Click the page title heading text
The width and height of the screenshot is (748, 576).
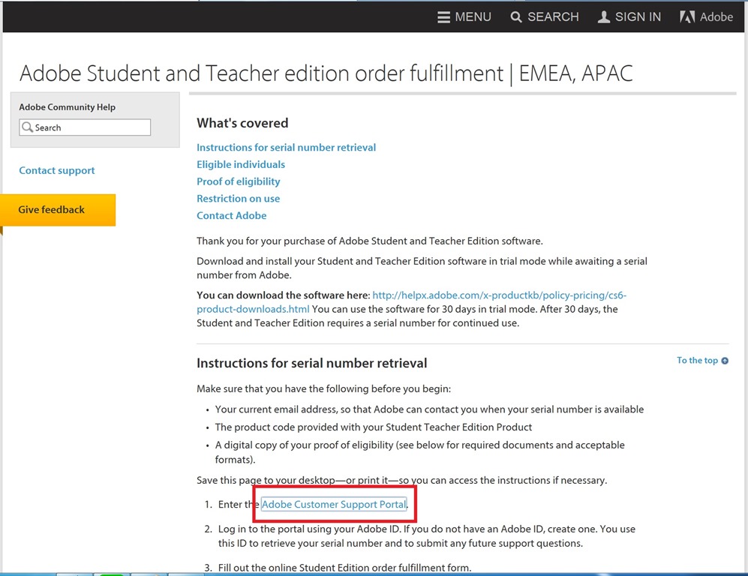(x=326, y=73)
